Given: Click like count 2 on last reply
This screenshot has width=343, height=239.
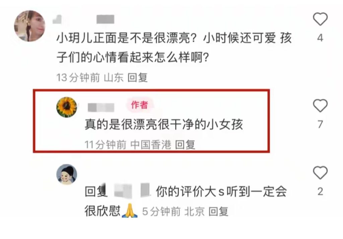Looking at the screenshot, I should 320,191.
